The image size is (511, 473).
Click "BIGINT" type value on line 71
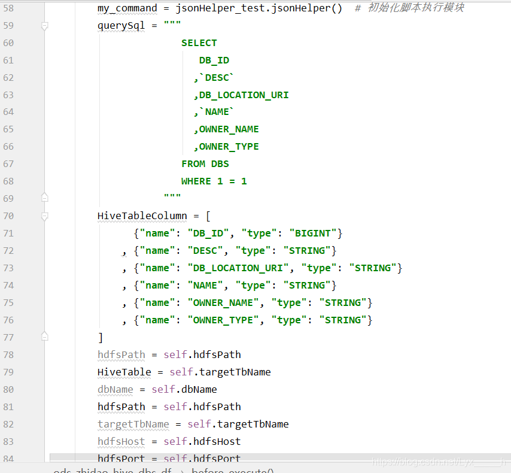[x=312, y=234]
